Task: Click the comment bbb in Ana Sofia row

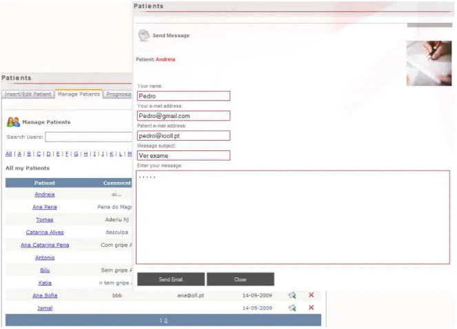Action: pyautogui.click(x=117, y=295)
